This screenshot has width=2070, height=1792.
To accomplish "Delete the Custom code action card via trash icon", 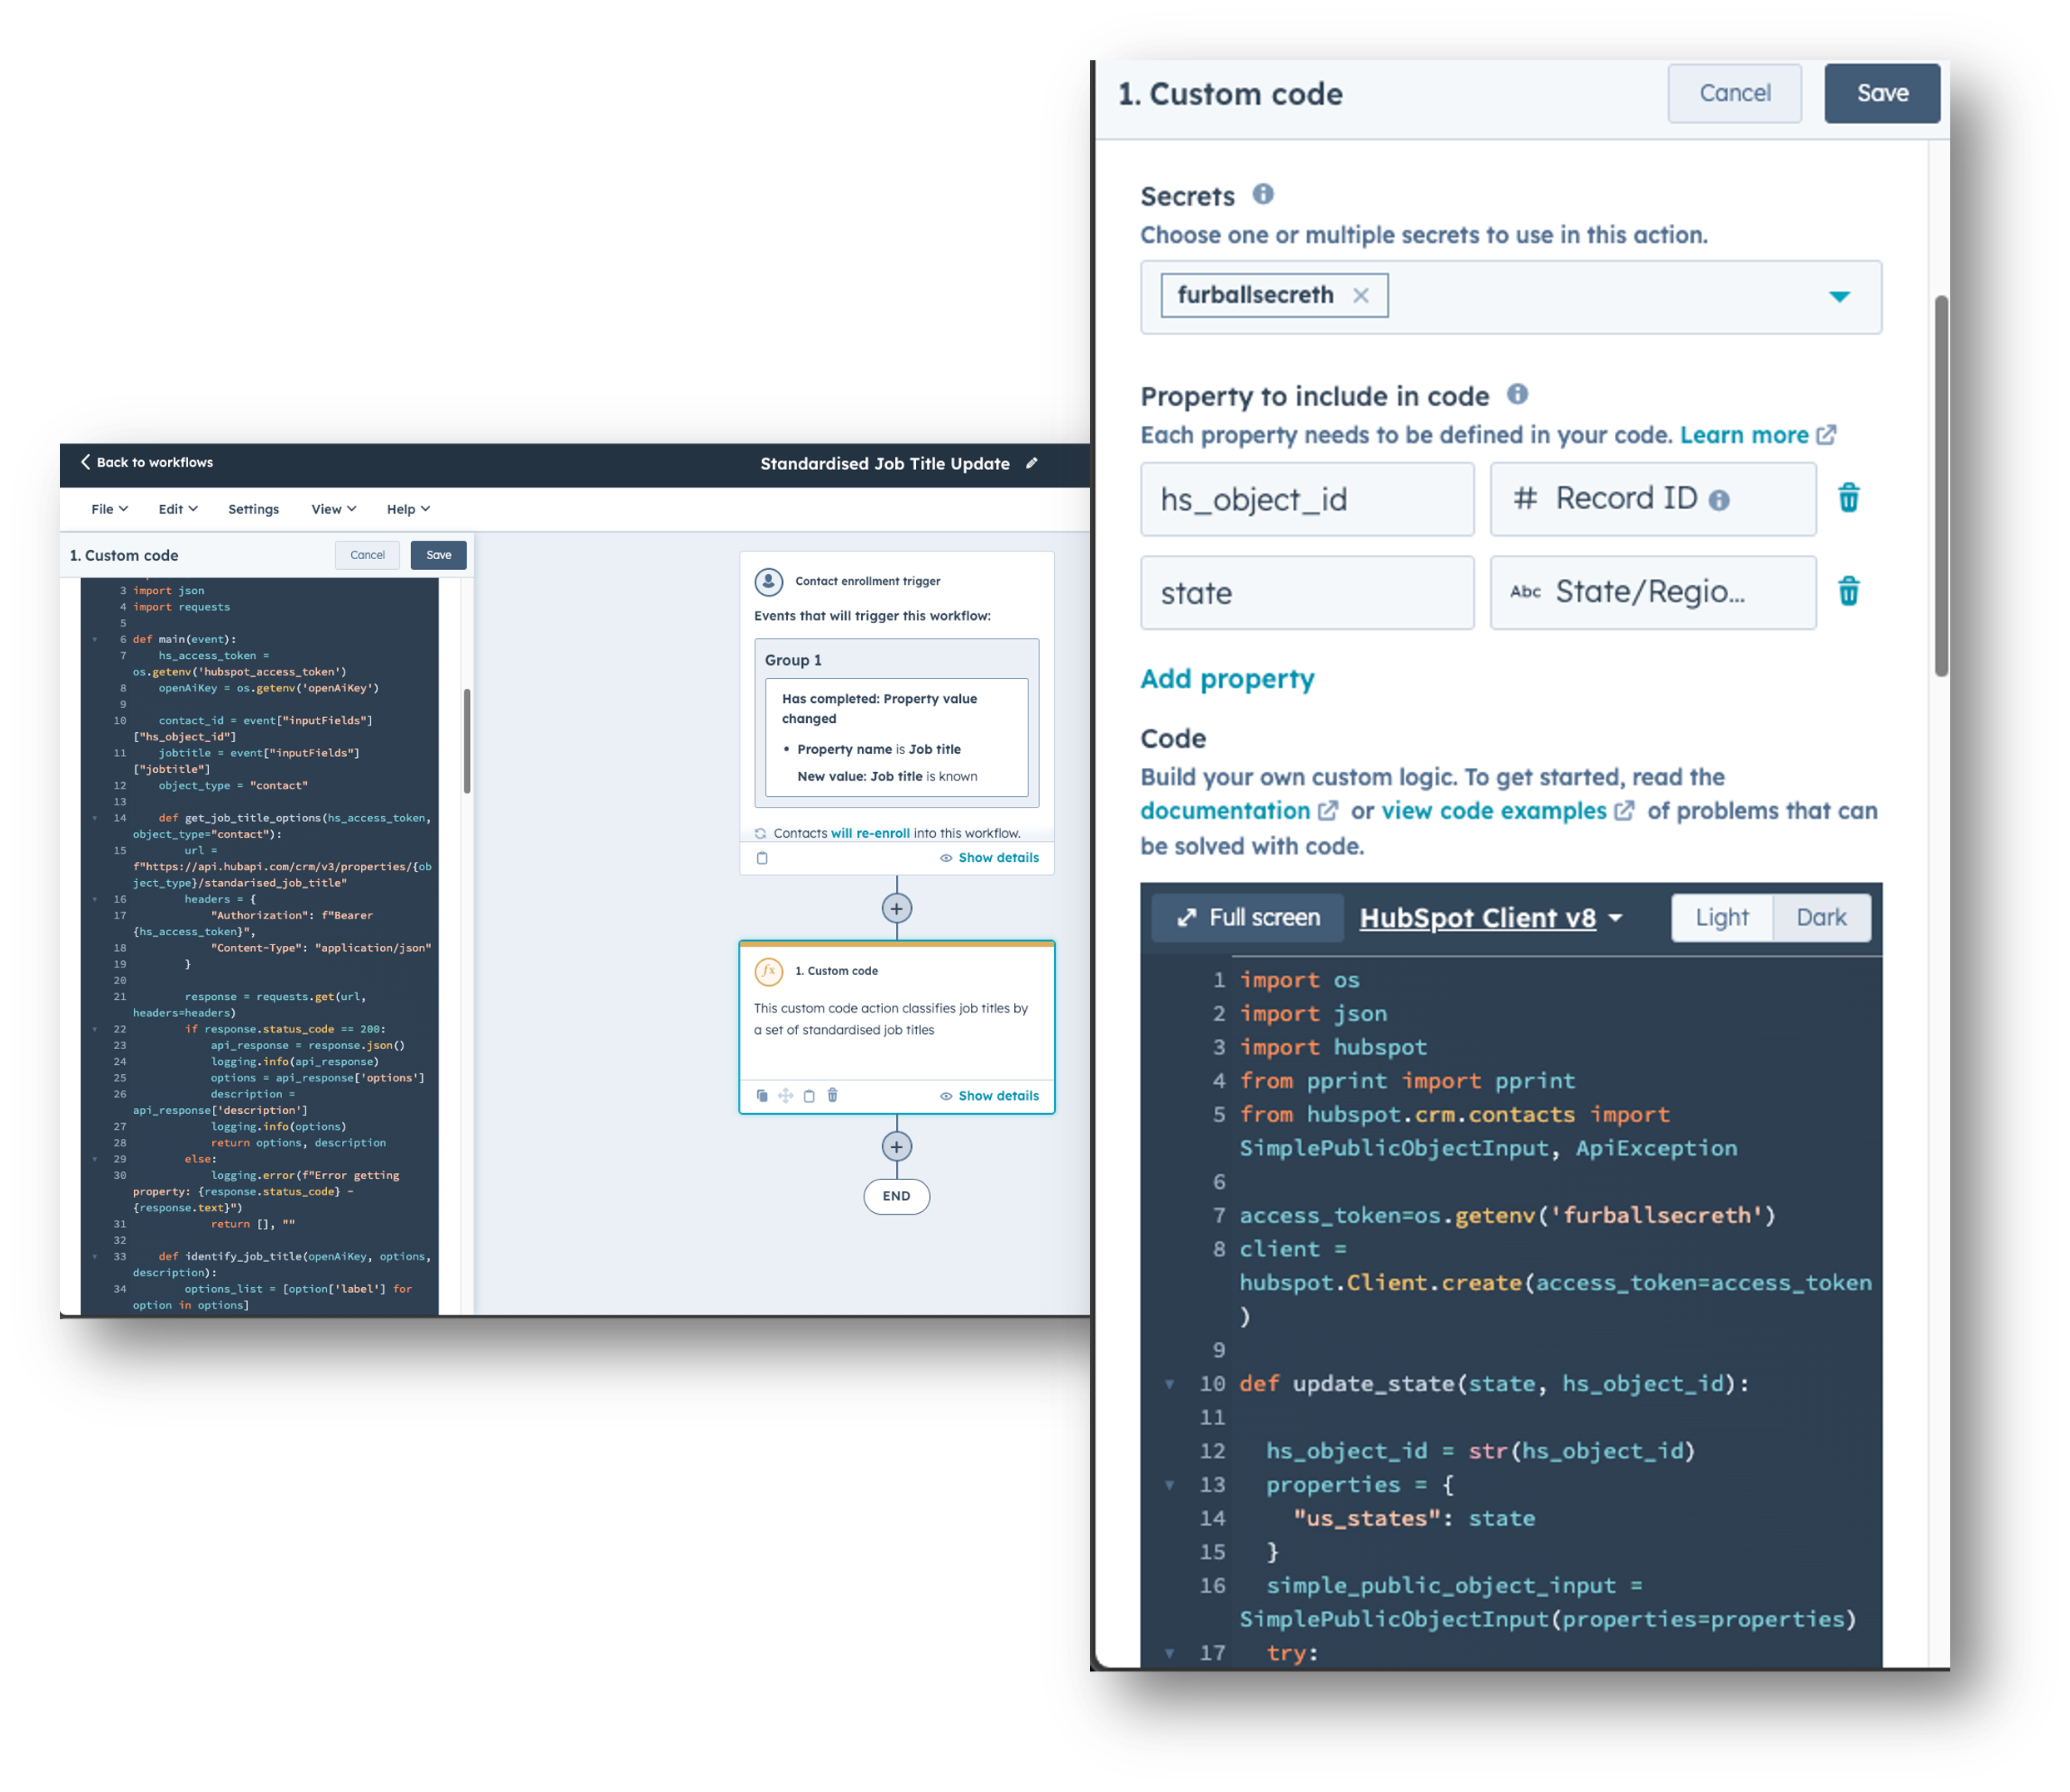I will (832, 1095).
